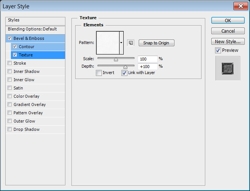Open the pattern picker dropdown arrow

click(x=121, y=43)
